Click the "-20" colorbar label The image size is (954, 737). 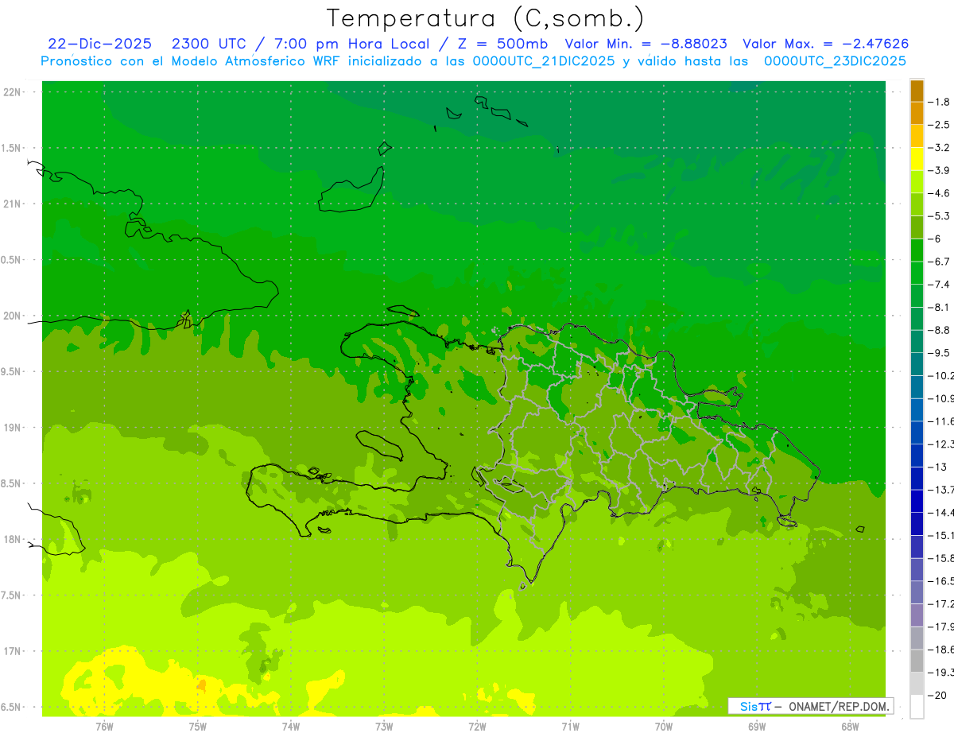tap(937, 695)
